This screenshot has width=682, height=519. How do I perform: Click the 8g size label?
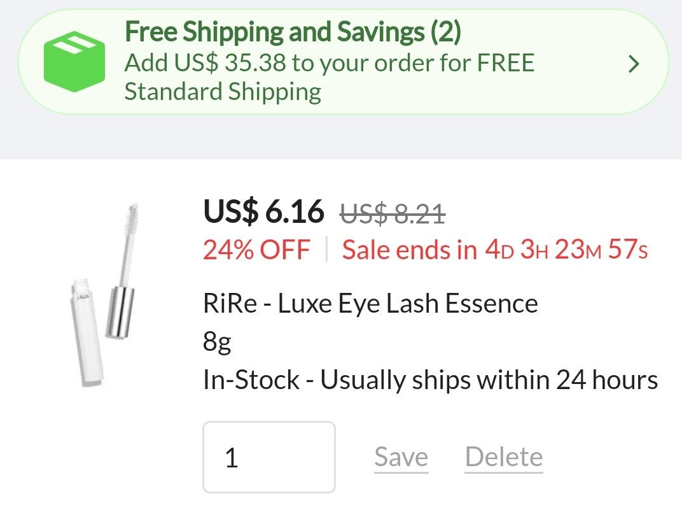[217, 342]
